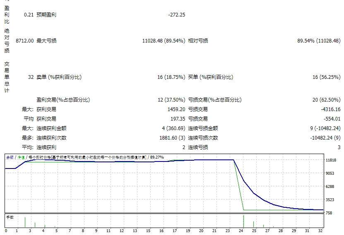Click the 亏损交易(%占总百分比) label
This screenshot has height=235, width=344.
coord(215,100)
